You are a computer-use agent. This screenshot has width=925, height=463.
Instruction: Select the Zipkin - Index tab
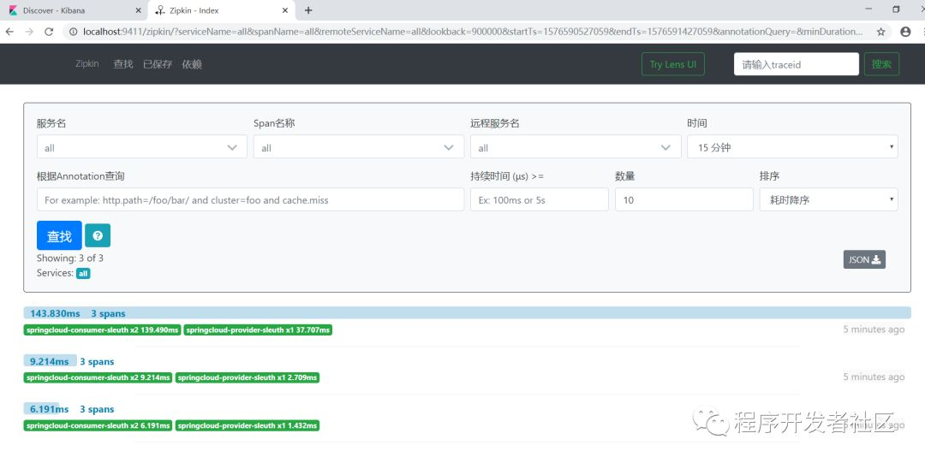[x=221, y=10]
